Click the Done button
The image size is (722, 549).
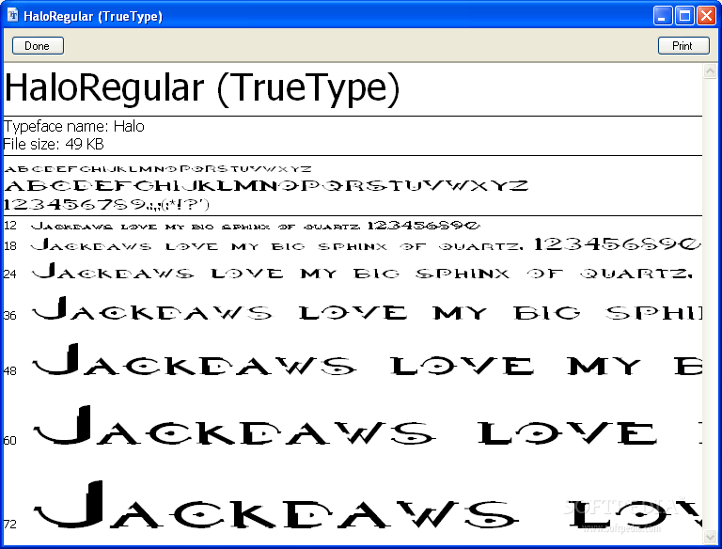(38, 46)
